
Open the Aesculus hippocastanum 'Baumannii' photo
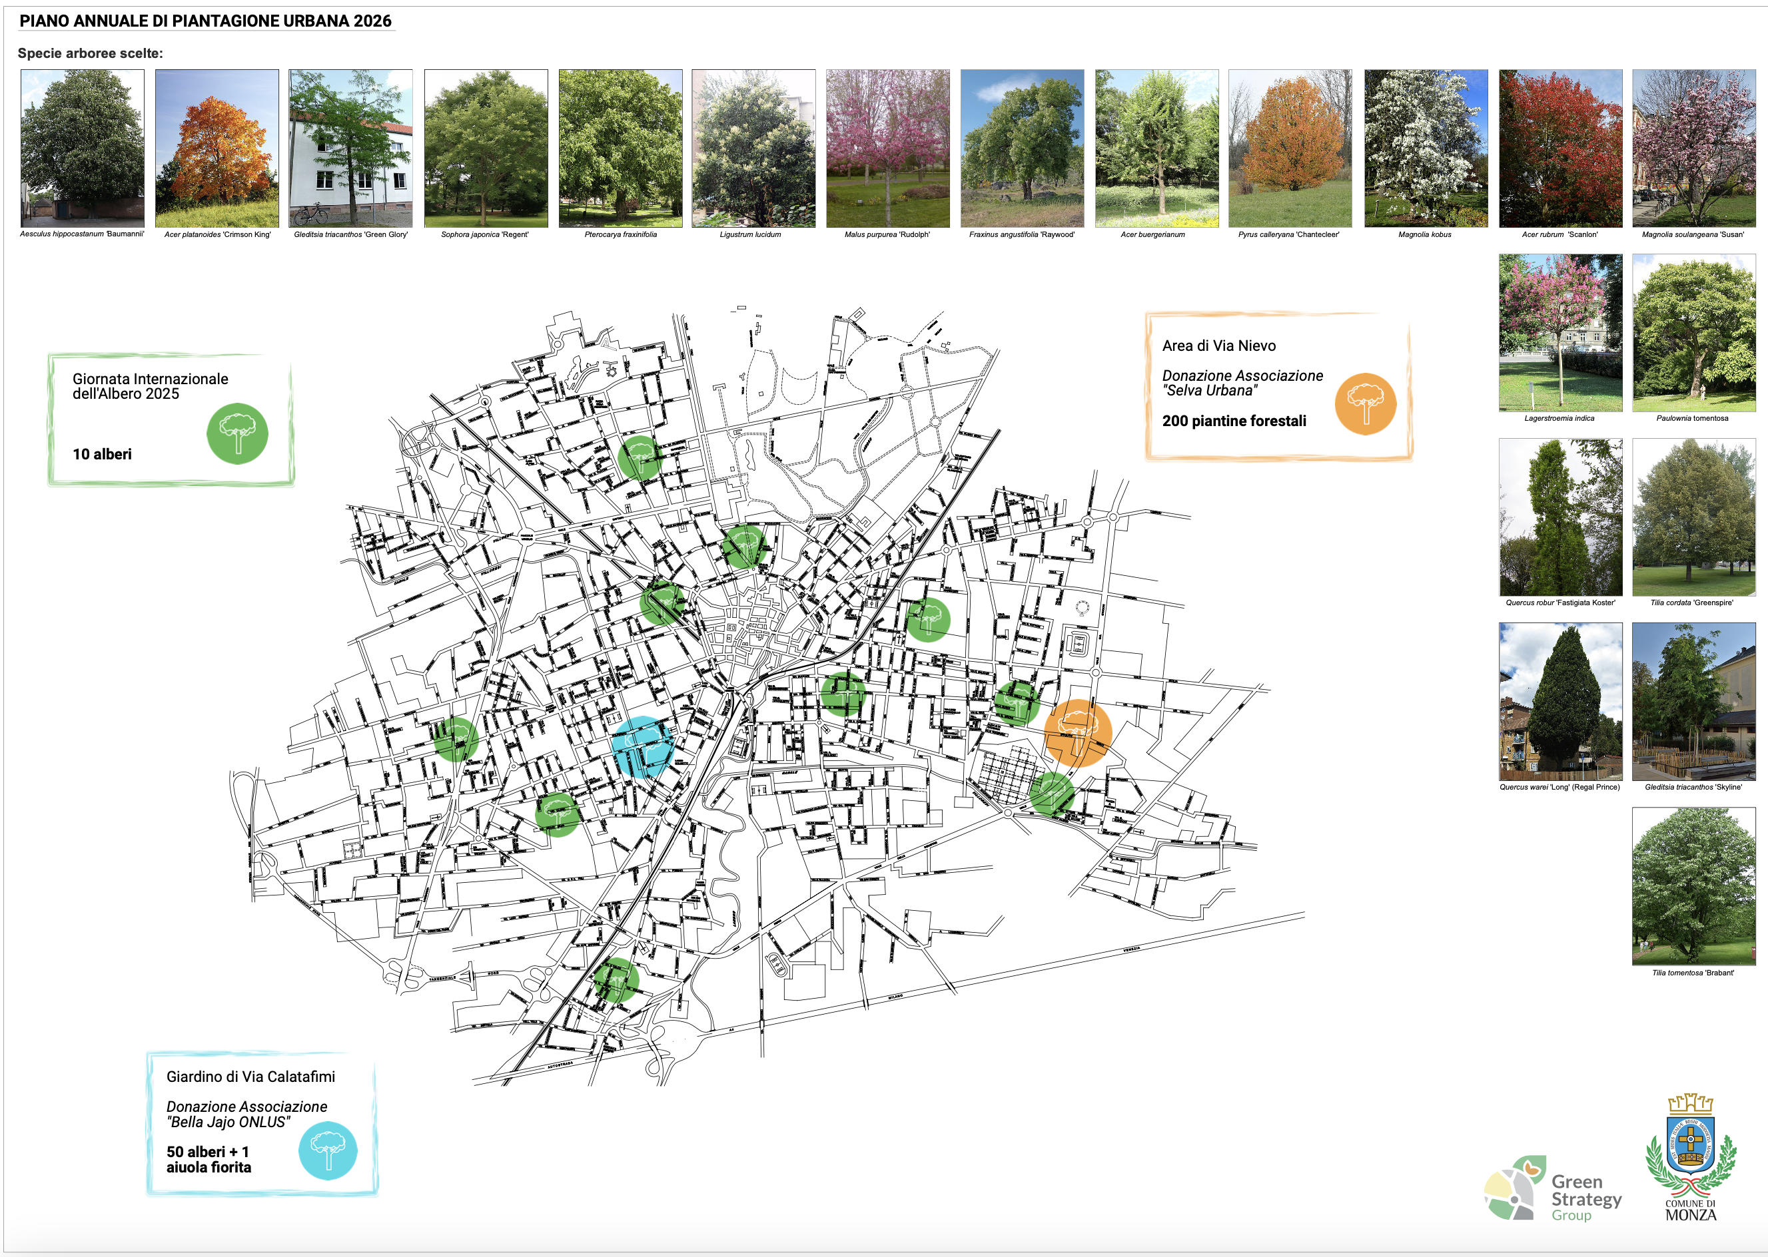82,148
